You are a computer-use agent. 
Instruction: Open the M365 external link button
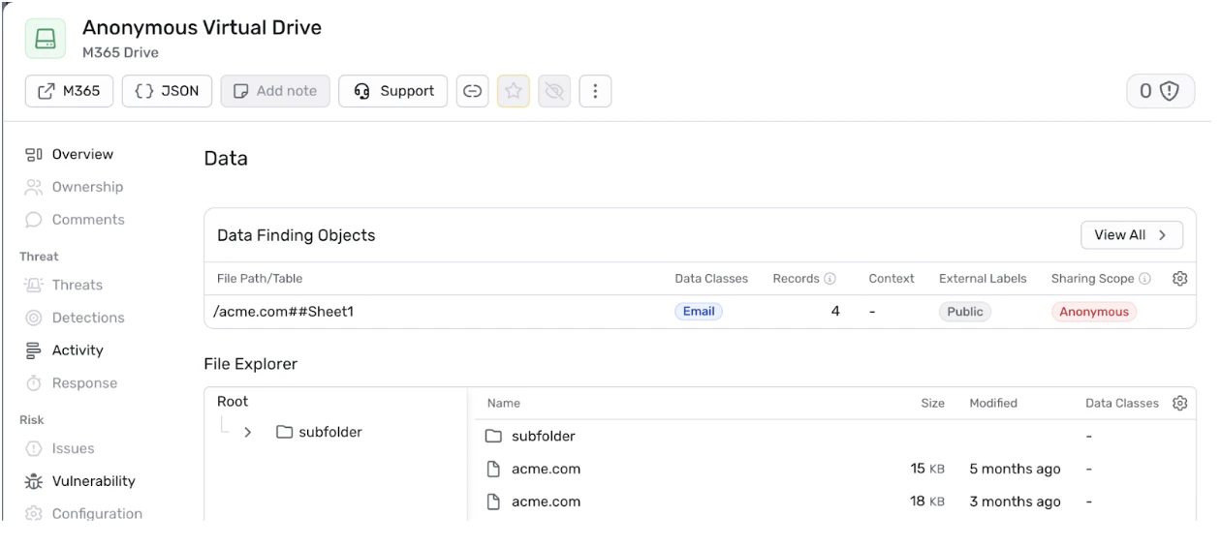[x=70, y=91]
